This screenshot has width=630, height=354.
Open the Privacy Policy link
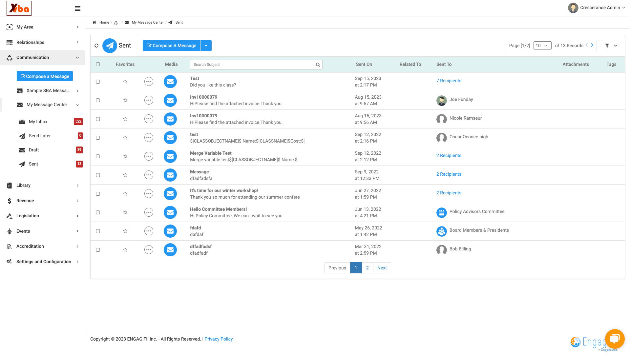(x=219, y=339)
